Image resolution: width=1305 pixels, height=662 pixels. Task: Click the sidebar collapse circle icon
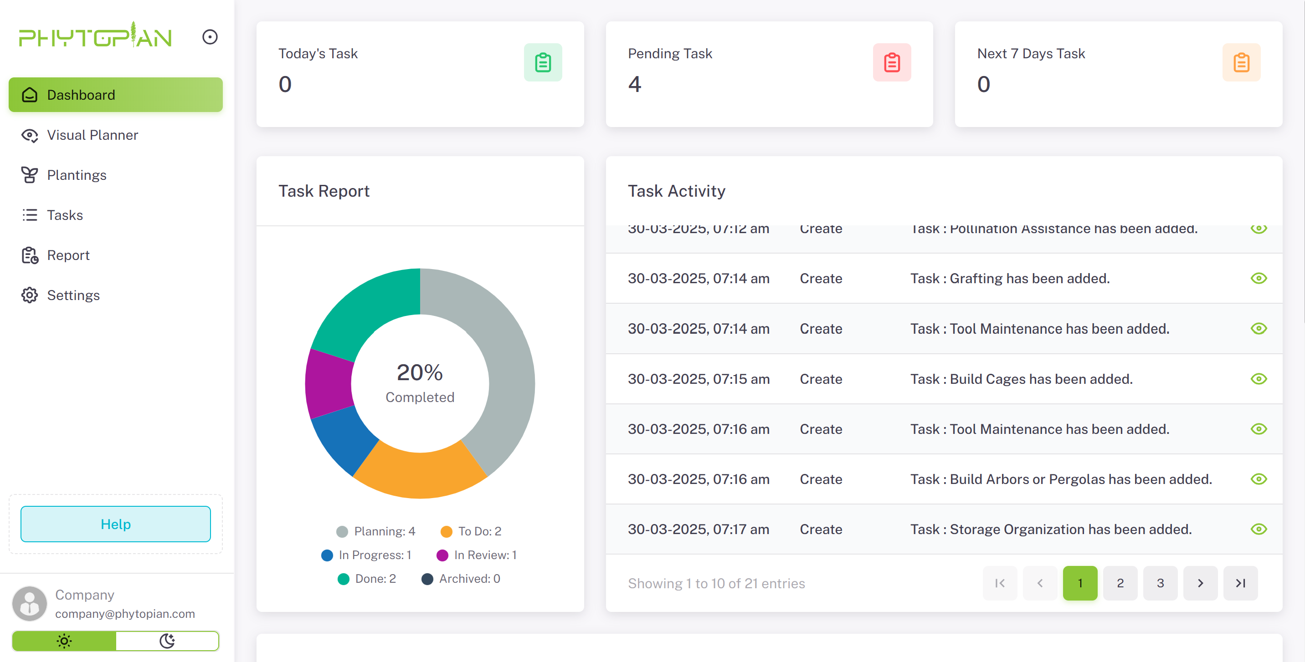(x=210, y=37)
